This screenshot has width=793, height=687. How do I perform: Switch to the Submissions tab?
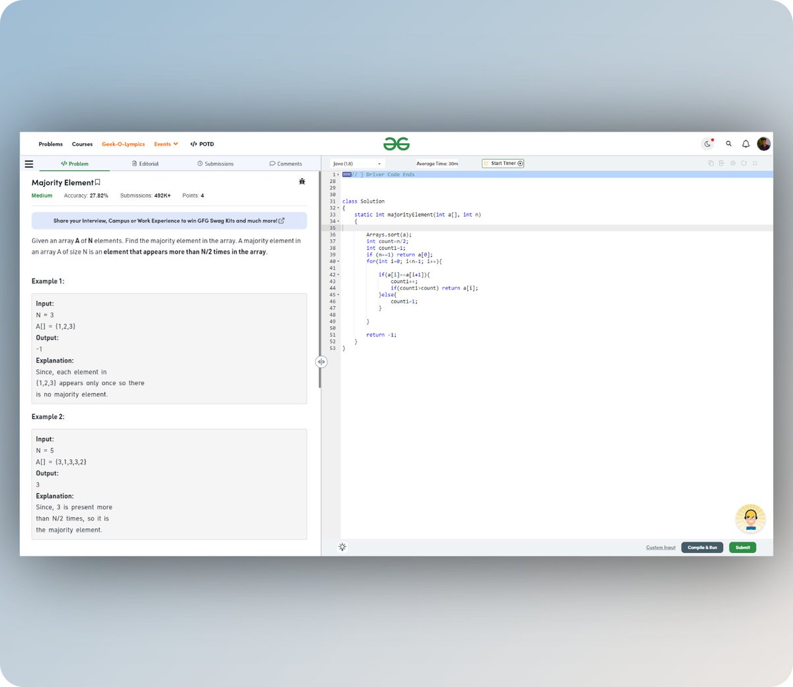pos(215,164)
